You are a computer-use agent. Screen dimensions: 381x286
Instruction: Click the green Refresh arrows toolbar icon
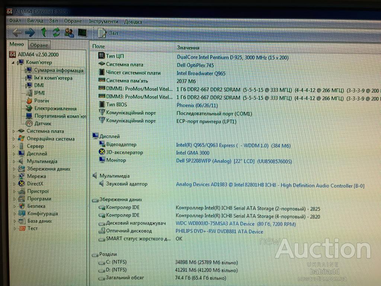(56, 33)
